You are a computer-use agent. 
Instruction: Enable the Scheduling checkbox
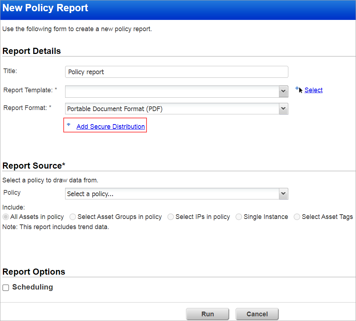[5, 287]
